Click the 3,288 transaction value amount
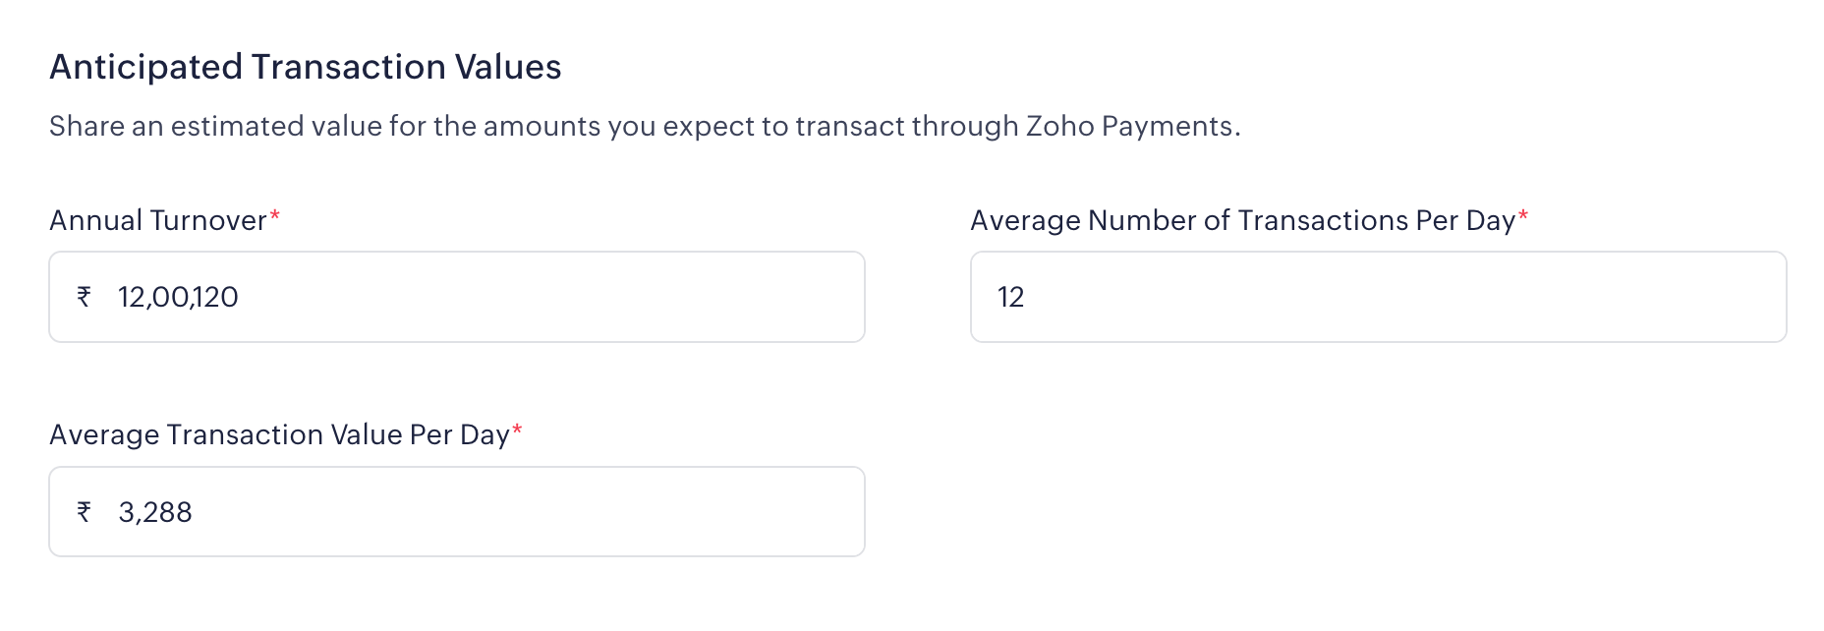1824x631 pixels. click(155, 512)
